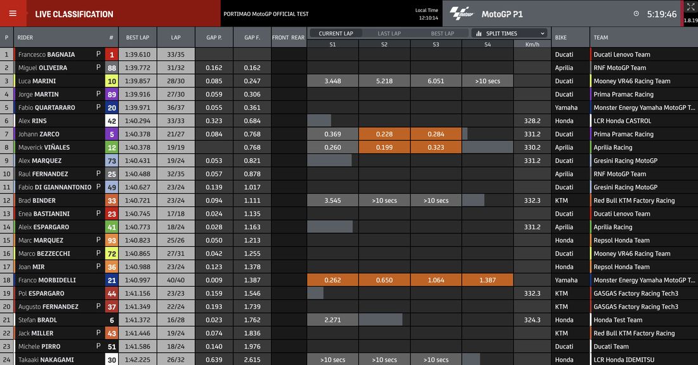
Task: Click number badge 93 for Marc Marquez
Action: coord(111,241)
